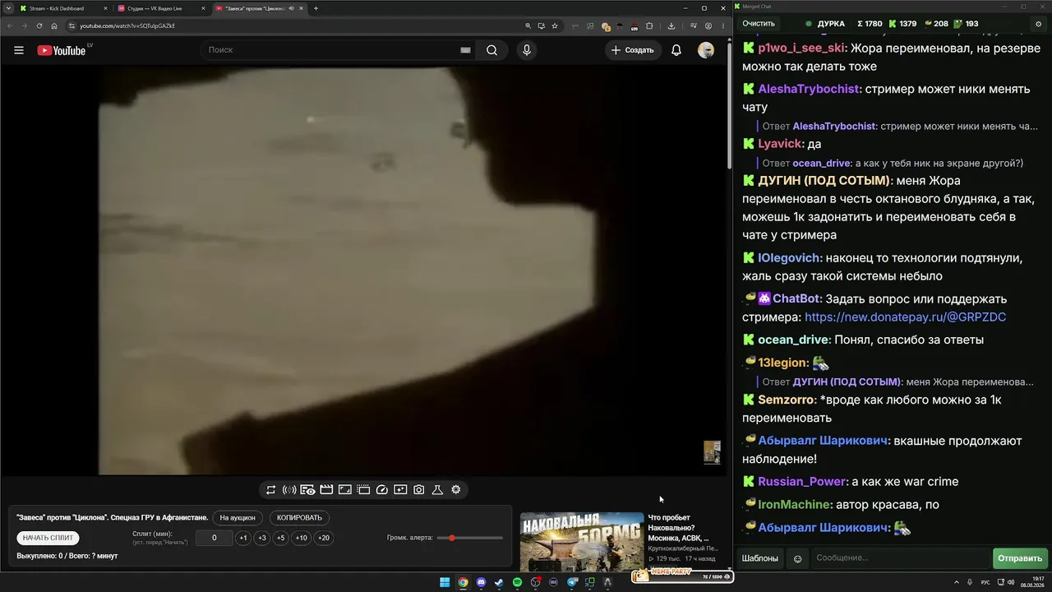The height and width of the screenshot is (592, 1052).
Task: Open the donatepay.ru link in chat
Action: [905, 317]
